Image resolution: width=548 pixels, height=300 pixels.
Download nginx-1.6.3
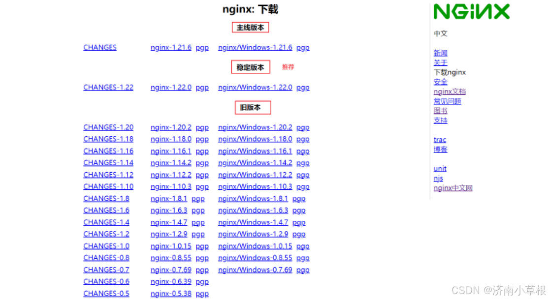pyautogui.click(x=169, y=210)
